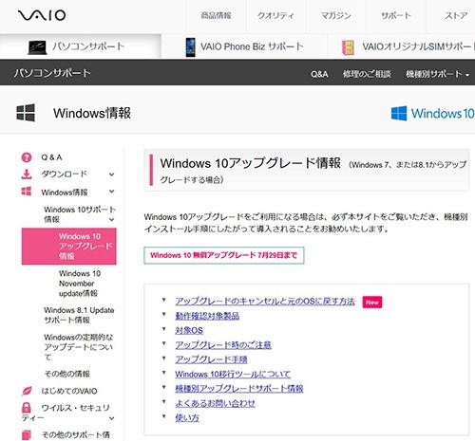Open Windowsの定期的なアップデートについて
The width and height of the screenshot is (475, 441).
click(79, 347)
